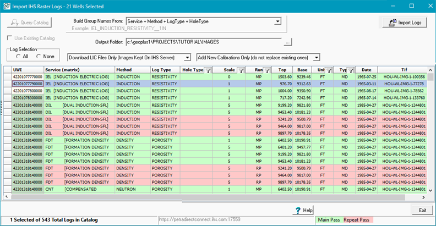Image resolution: width=436 pixels, height=226 pixels.
Task: Click the Hole Type column filter icon
Action: (x=208, y=70)
